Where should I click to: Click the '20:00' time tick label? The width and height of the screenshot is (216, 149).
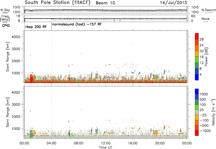click(160, 143)
